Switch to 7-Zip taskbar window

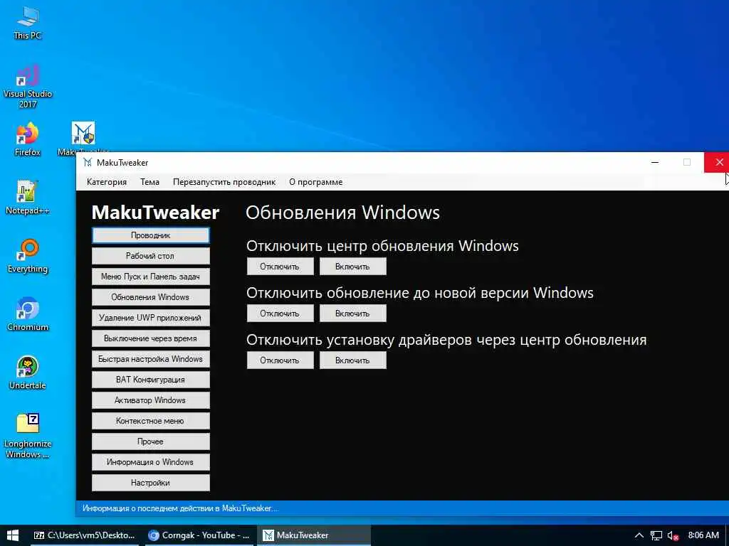(84, 535)
